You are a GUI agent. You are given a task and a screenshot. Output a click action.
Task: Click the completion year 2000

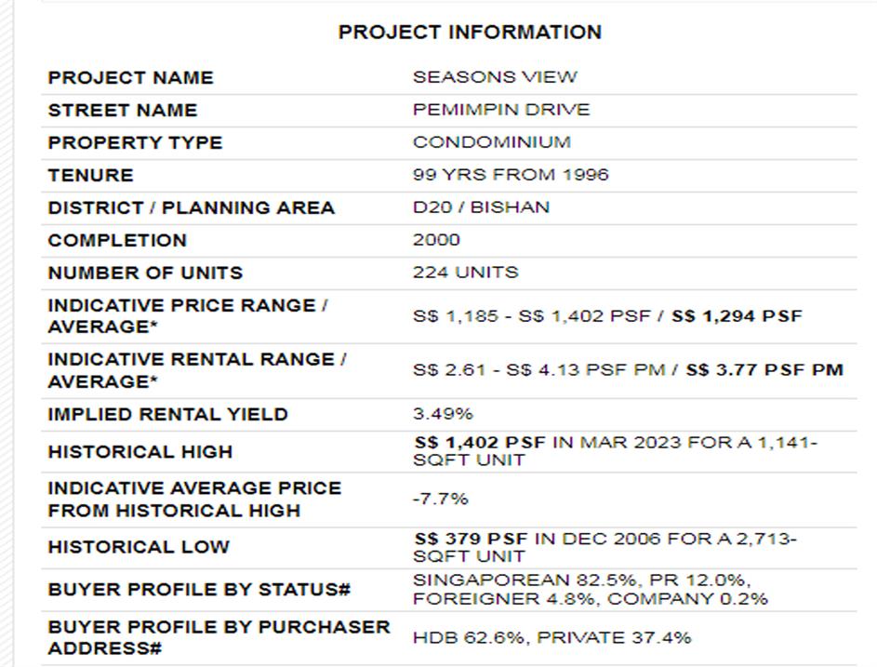click(x=436, y=240)
